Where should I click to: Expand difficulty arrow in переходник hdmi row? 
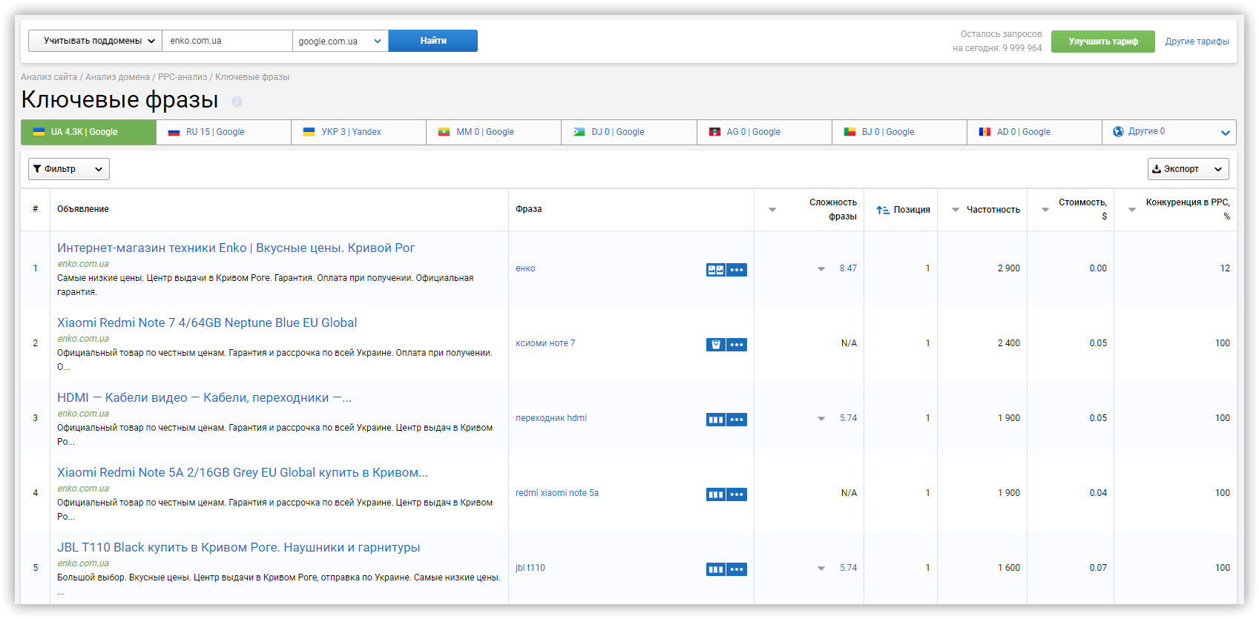821,419
